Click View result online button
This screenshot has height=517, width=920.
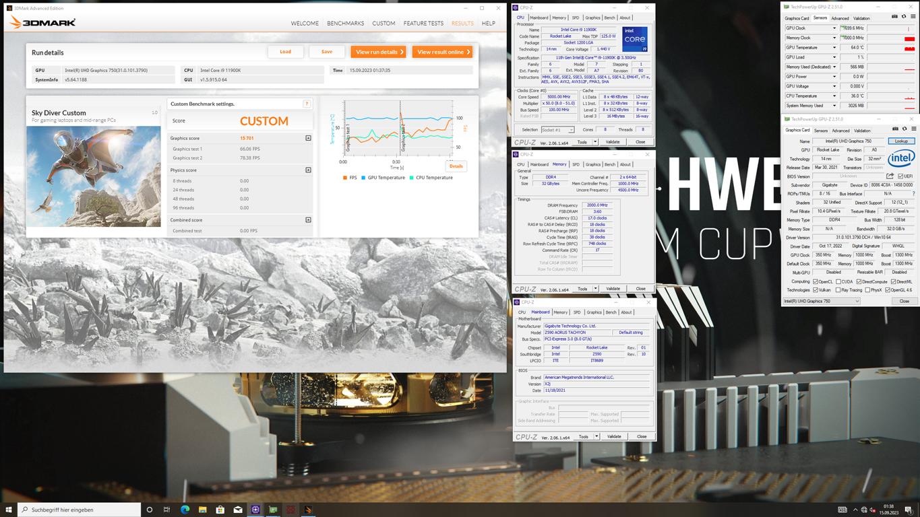(x=442, y=52)
